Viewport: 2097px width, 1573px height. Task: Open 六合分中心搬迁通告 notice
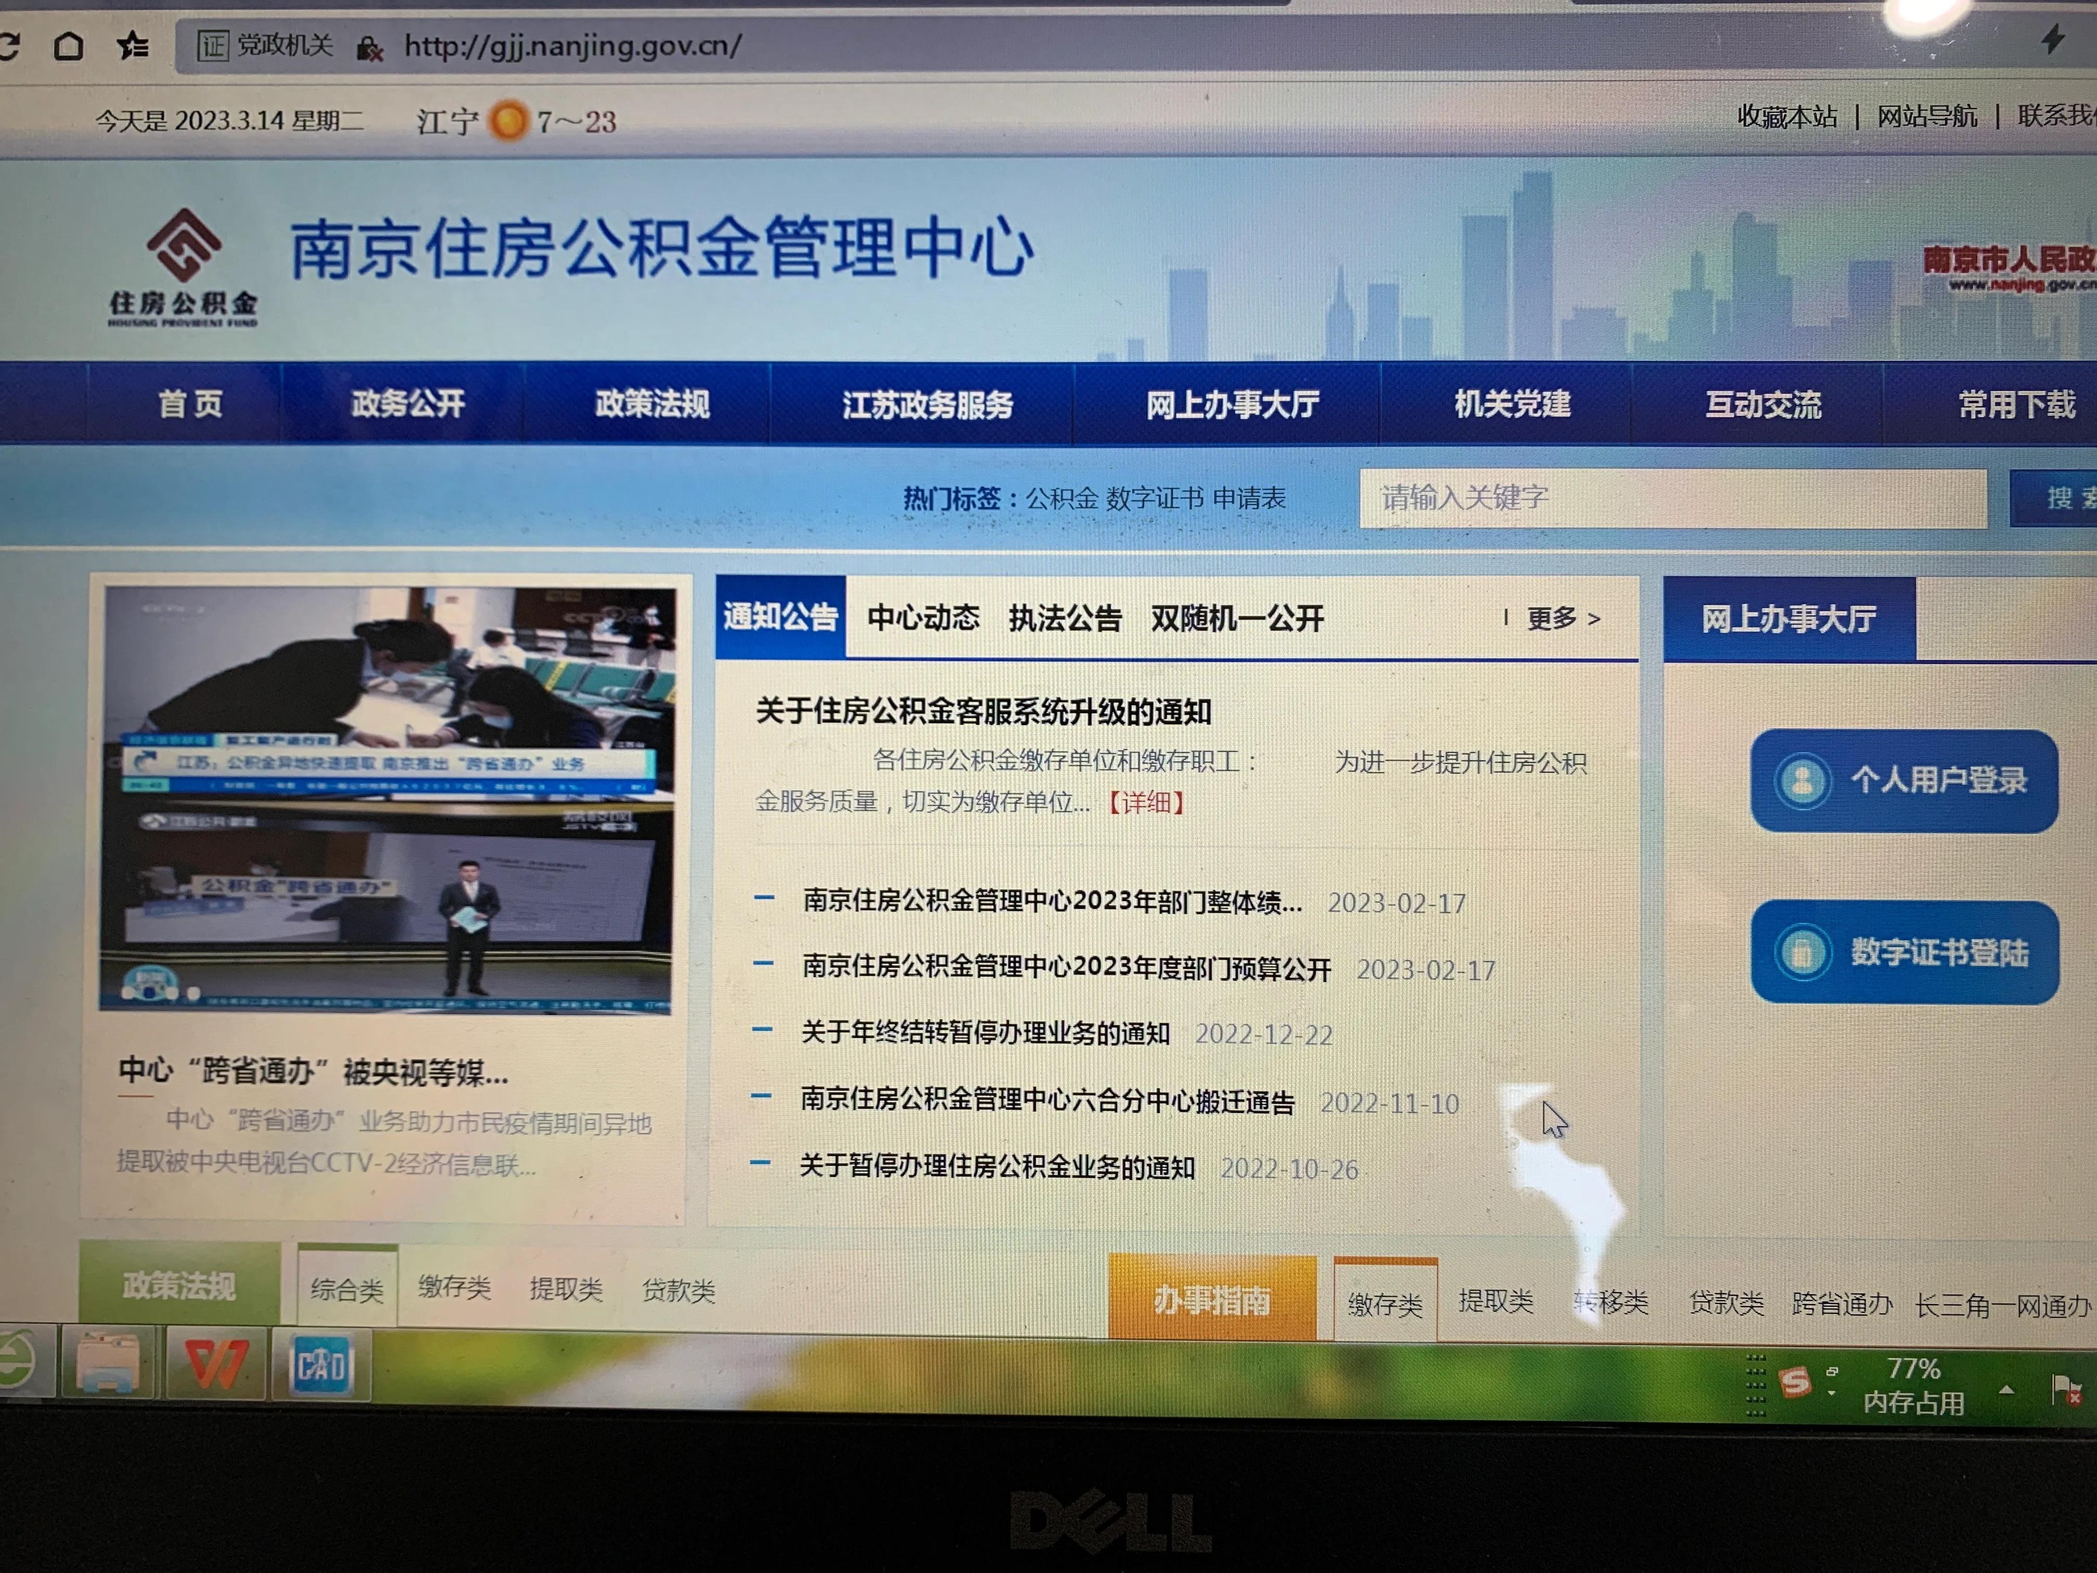(1047, 1100)
